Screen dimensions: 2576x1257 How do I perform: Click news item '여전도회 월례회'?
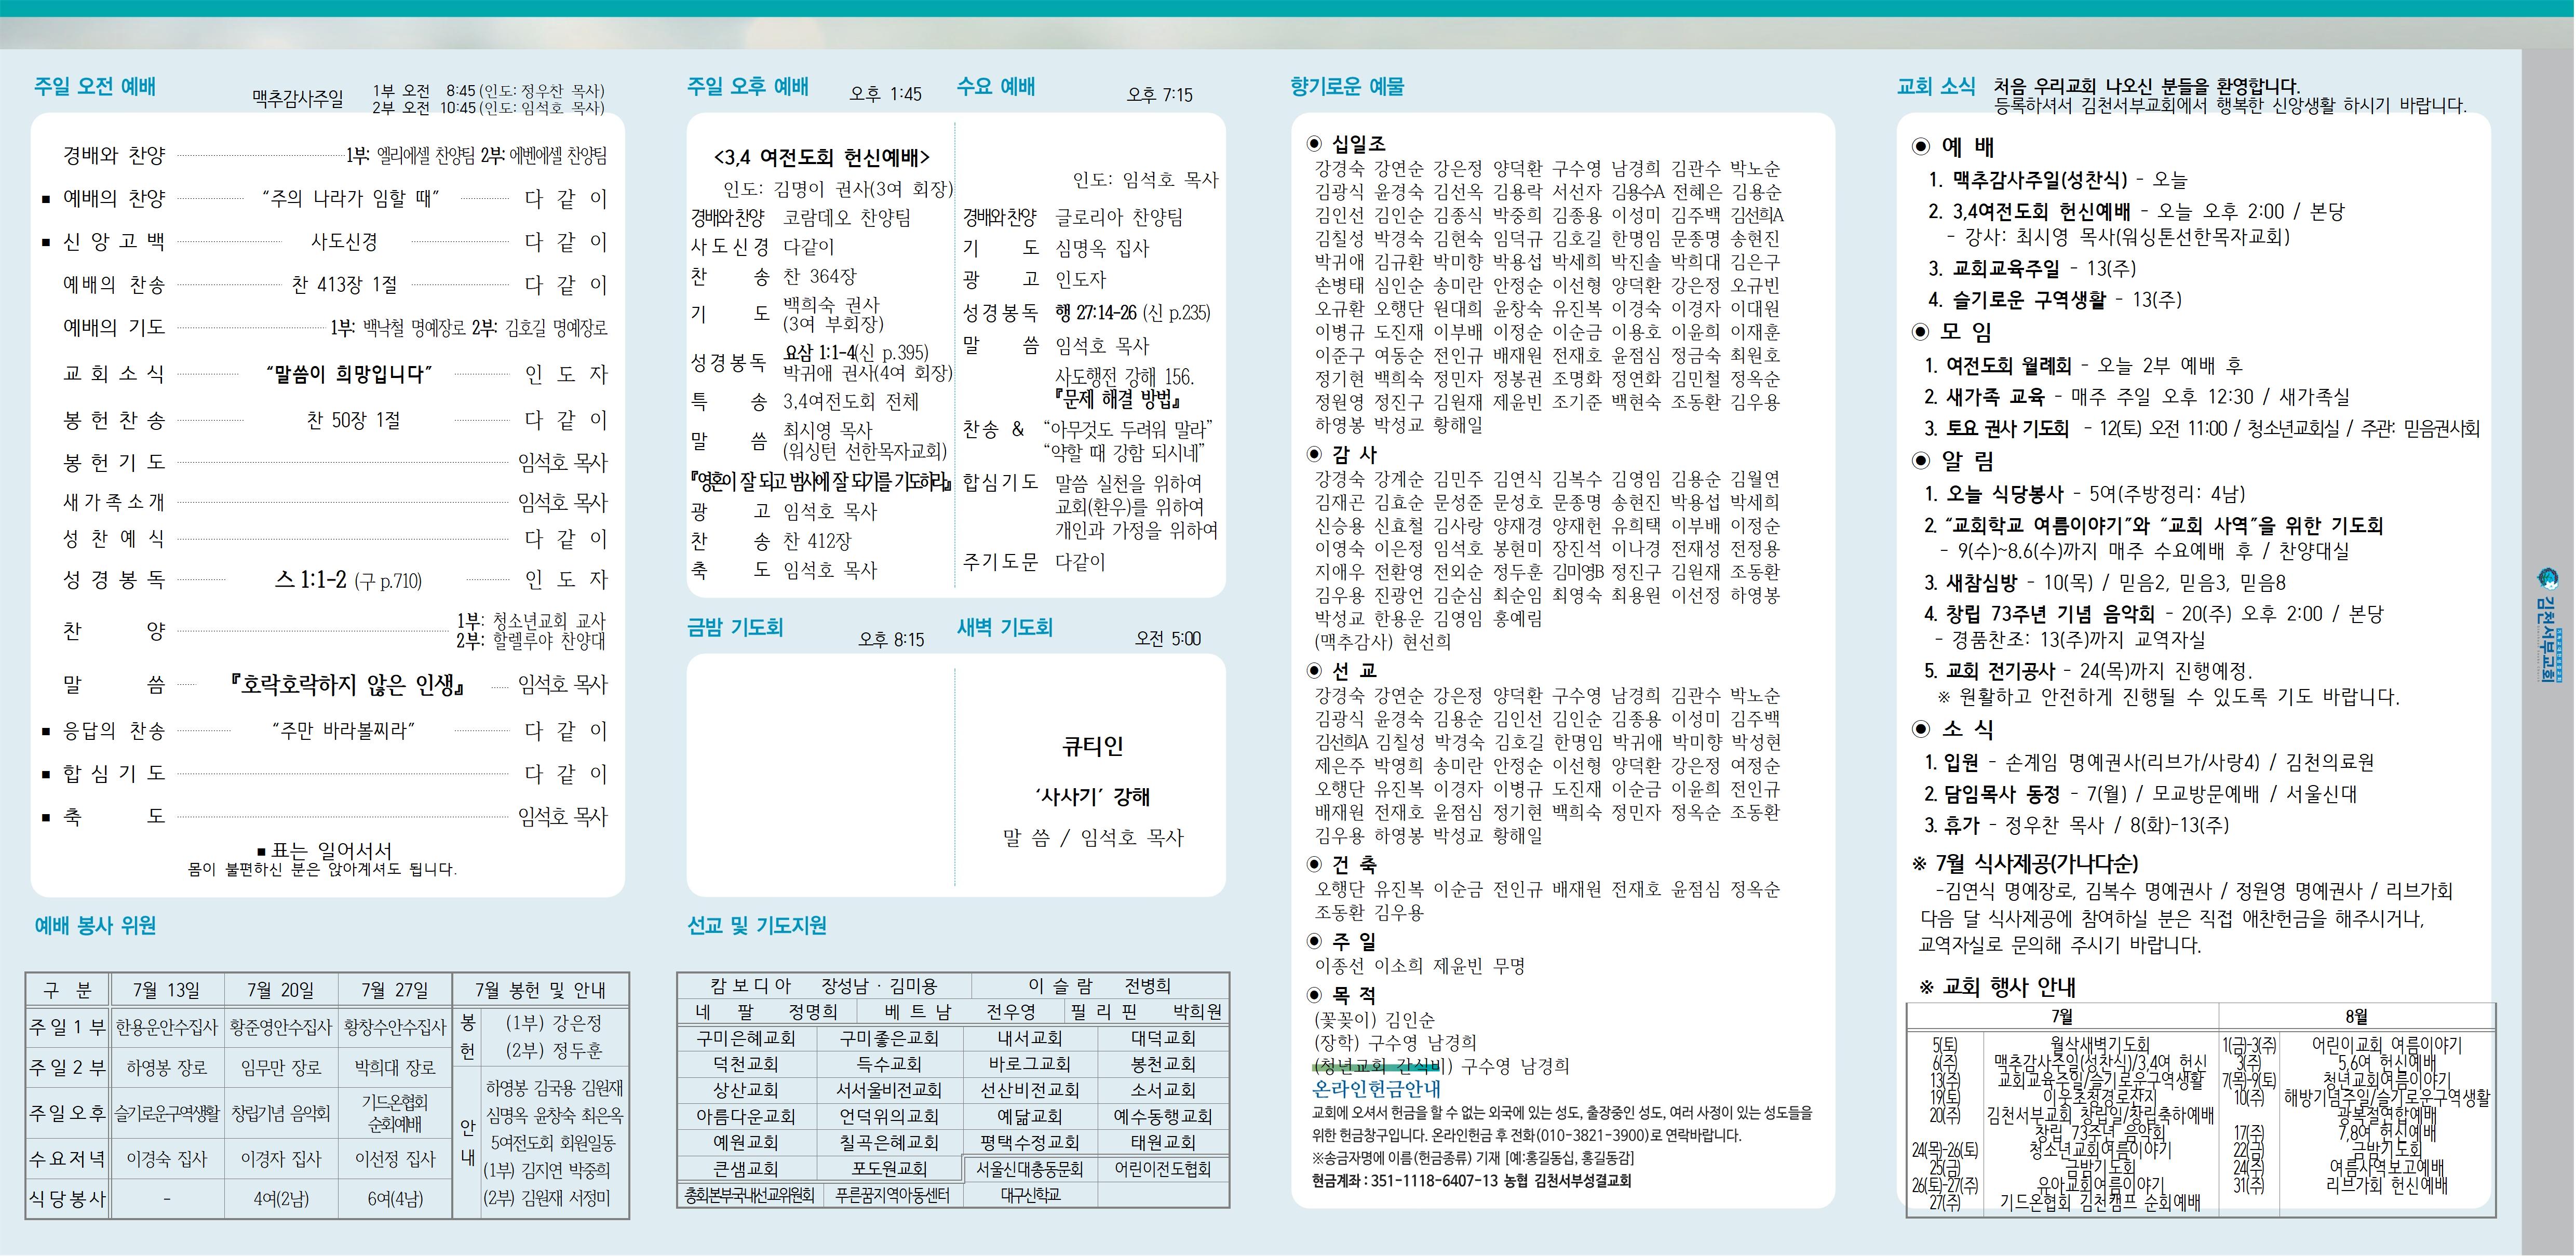pyautogui.click(x=2008, y=365)
